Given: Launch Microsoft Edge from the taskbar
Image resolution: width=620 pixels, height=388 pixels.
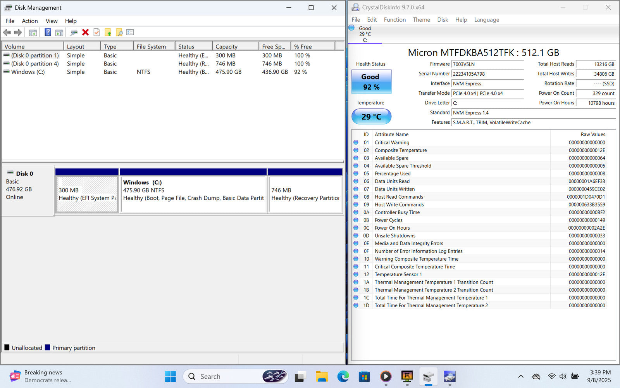Looking at the screenshot, I should (x=343, y=376).
